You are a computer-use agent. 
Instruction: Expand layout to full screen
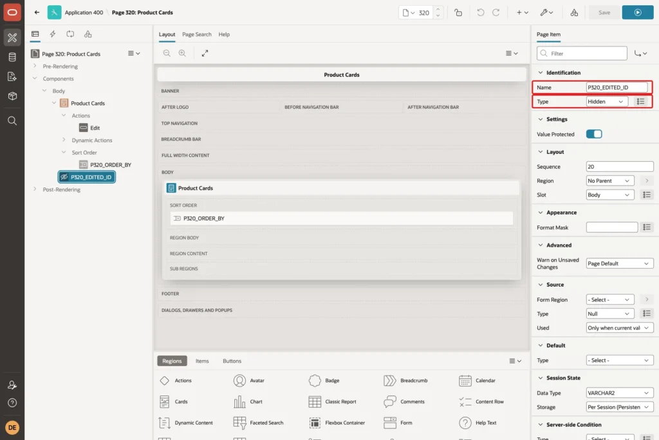205,53
